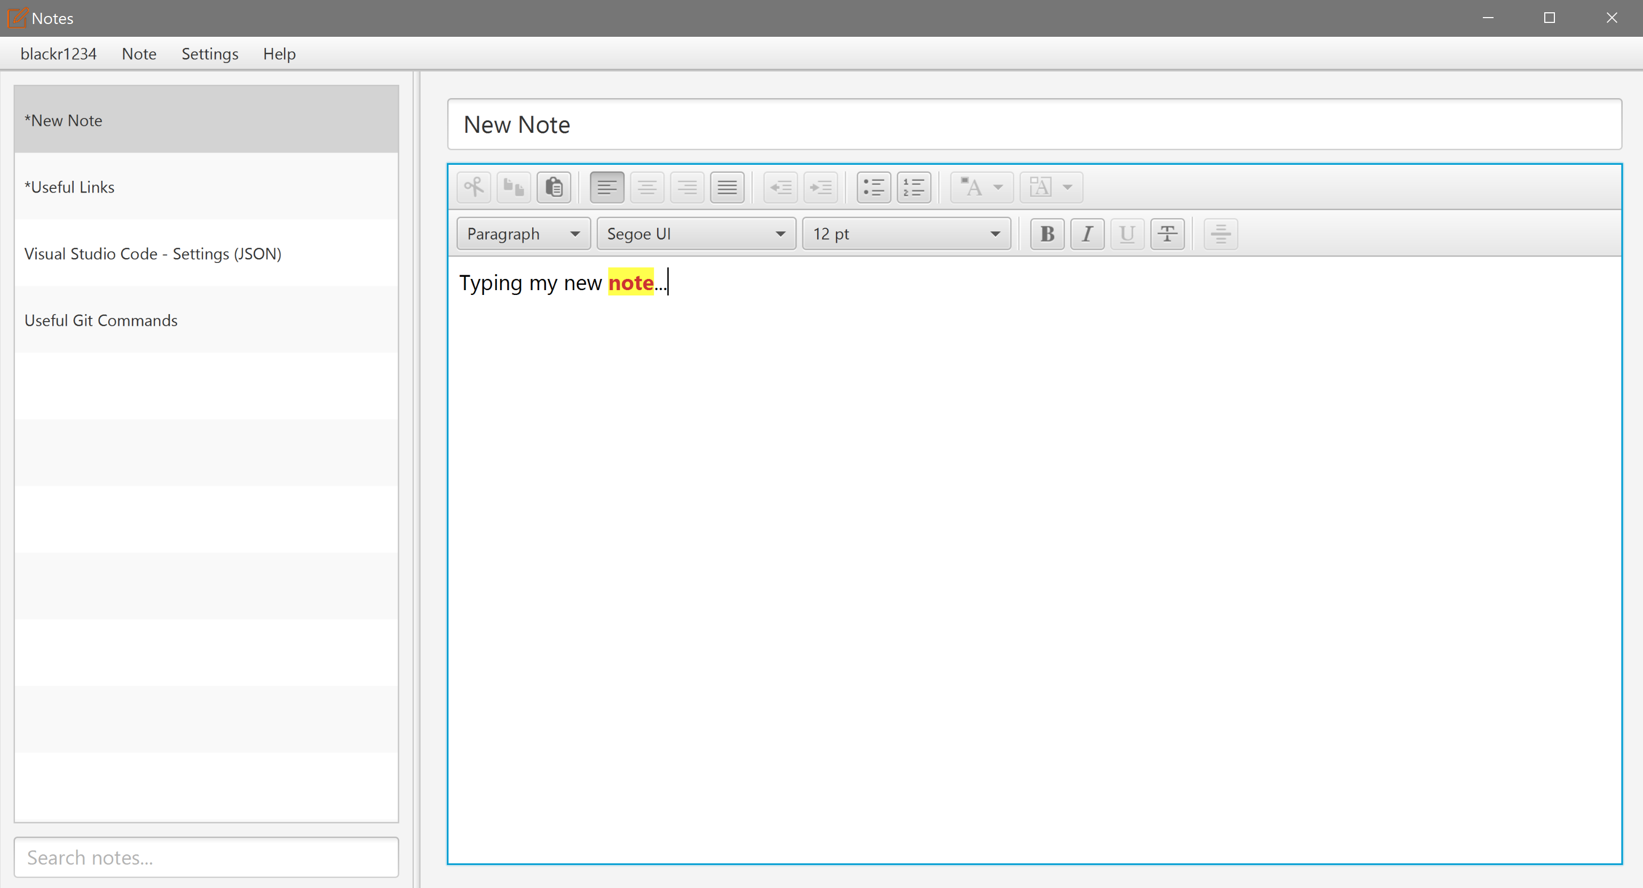The image size is (1643, 888).
Task: Toggle Strikethrough formatting
Action: coord(1167,234)
